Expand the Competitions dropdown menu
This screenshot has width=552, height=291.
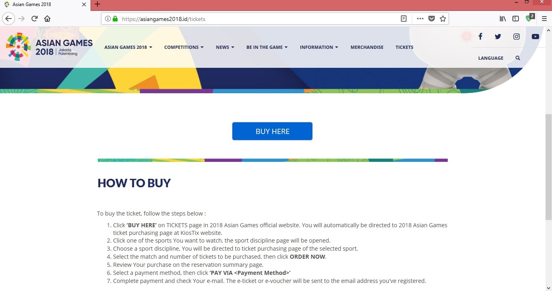[x=183, y=47]
